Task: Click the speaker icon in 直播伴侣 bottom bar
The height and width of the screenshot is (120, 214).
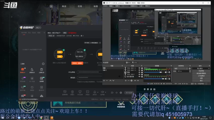Action: click(102, 92)
